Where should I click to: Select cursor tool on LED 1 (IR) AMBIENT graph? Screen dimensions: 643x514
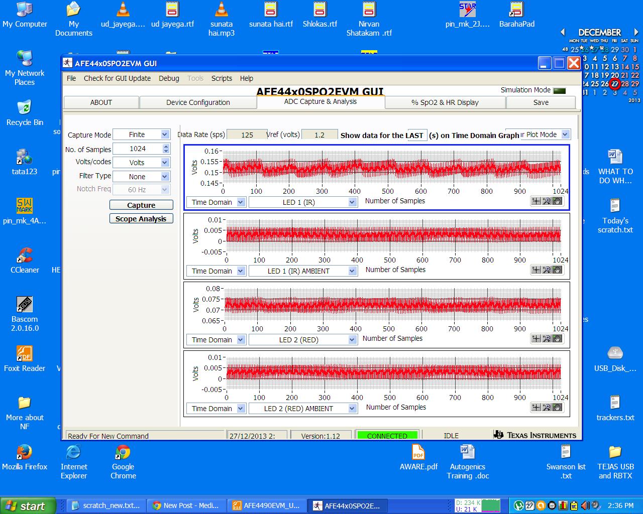pos(536,270)
